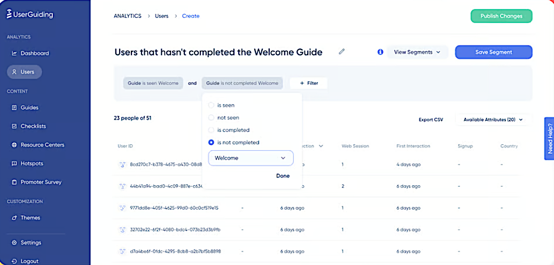Open the Need Help? side tab
The height and width of the screenshot is (265, 554).
pyautogui.click(x=549, y=138)
